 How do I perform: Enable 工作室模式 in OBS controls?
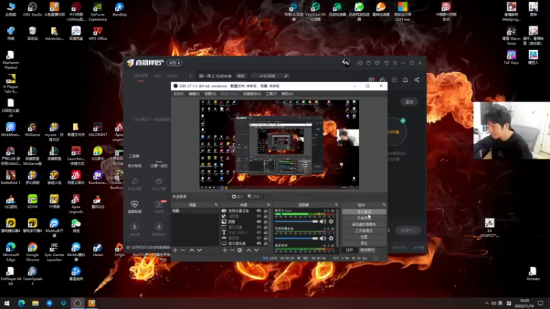(x=364, y=231)
